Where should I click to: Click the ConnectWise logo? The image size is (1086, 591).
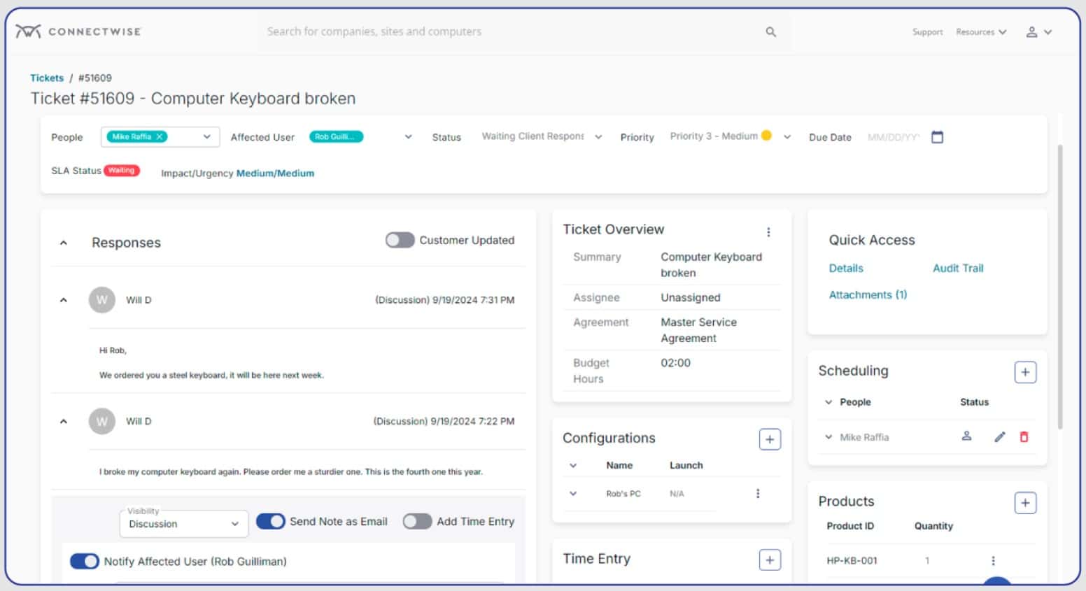click(x=78, y=31)
